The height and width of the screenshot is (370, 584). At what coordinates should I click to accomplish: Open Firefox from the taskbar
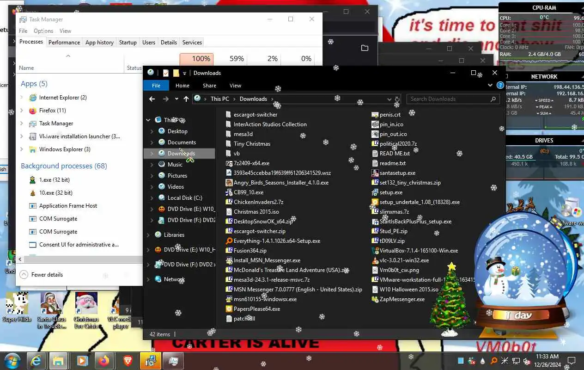[104, 361]
